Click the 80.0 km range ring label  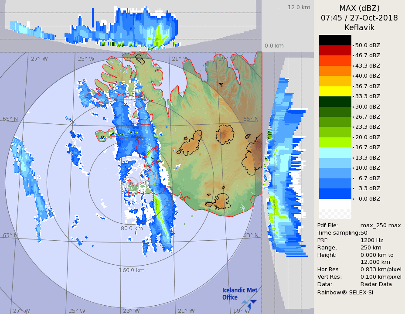(x=132, y=228)
